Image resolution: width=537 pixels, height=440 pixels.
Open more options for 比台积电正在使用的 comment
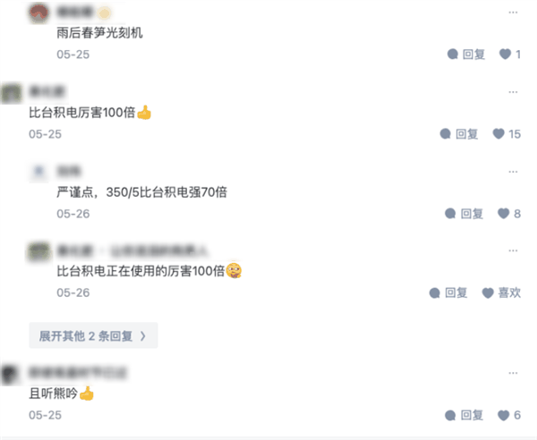click(513, 250)
